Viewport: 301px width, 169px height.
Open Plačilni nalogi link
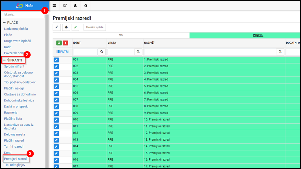[x=14, y=88]
